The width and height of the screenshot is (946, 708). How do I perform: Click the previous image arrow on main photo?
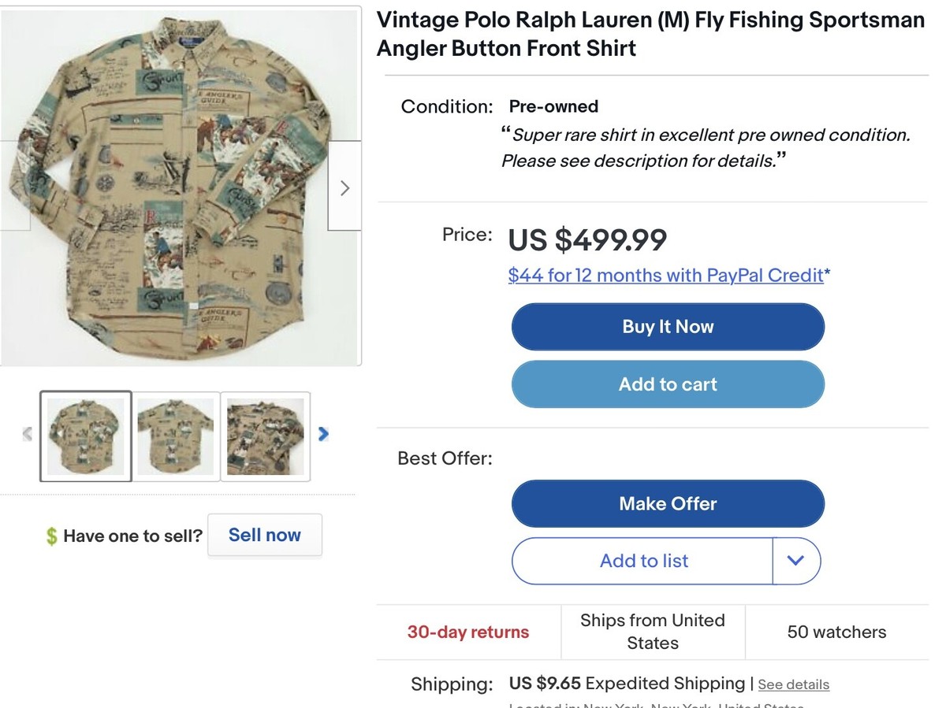click(14, 187)
